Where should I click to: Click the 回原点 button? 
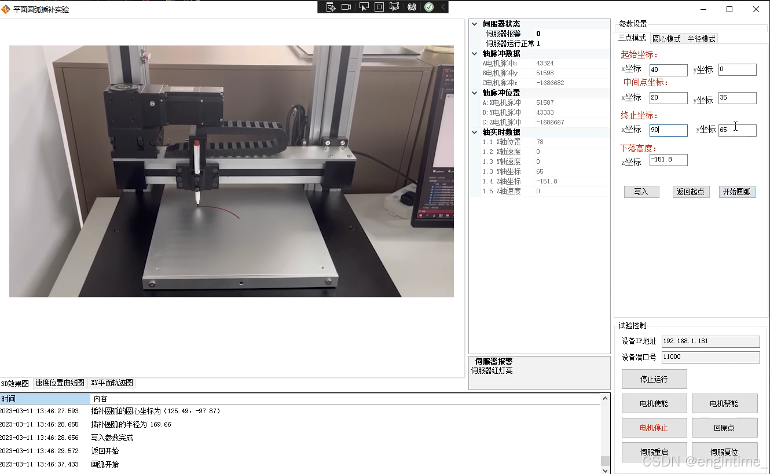point(724,428)
